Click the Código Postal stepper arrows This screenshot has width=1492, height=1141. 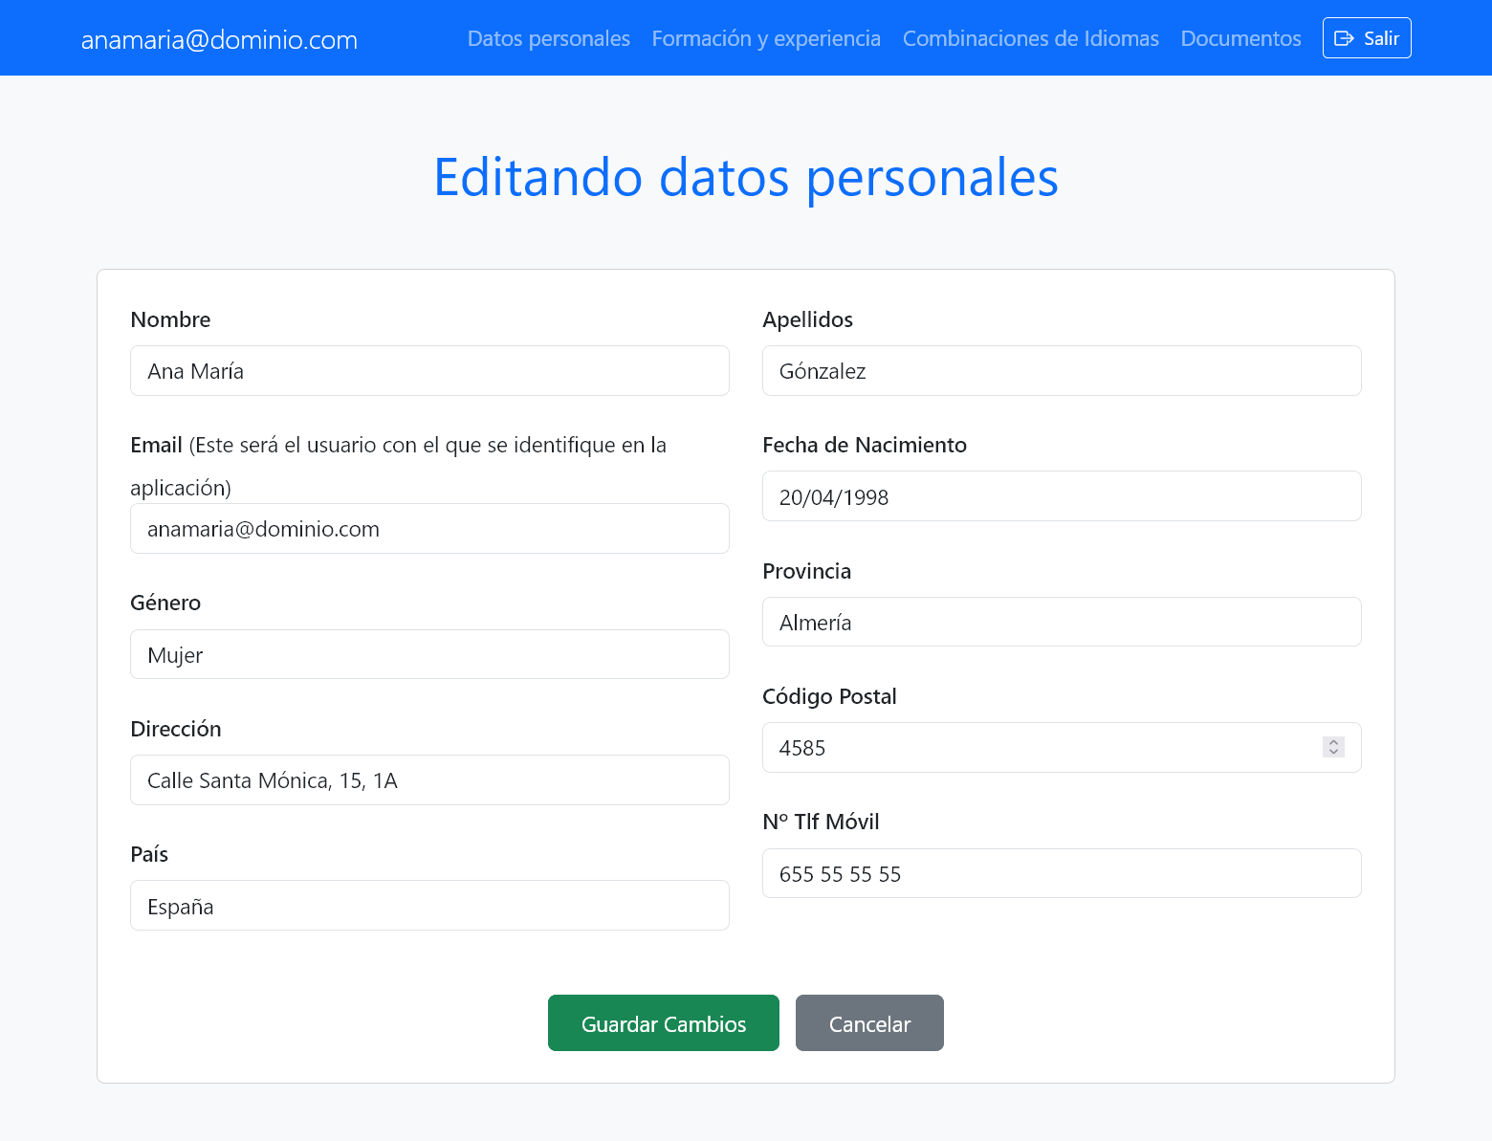1333,747
